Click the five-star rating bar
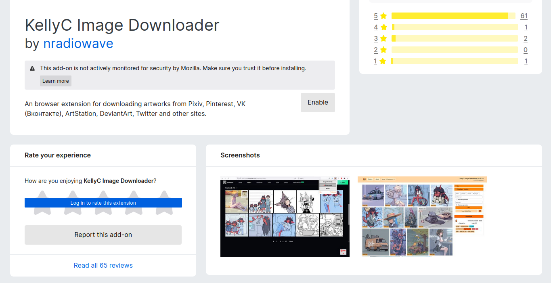Screen dimensions: 551x283 454,16
